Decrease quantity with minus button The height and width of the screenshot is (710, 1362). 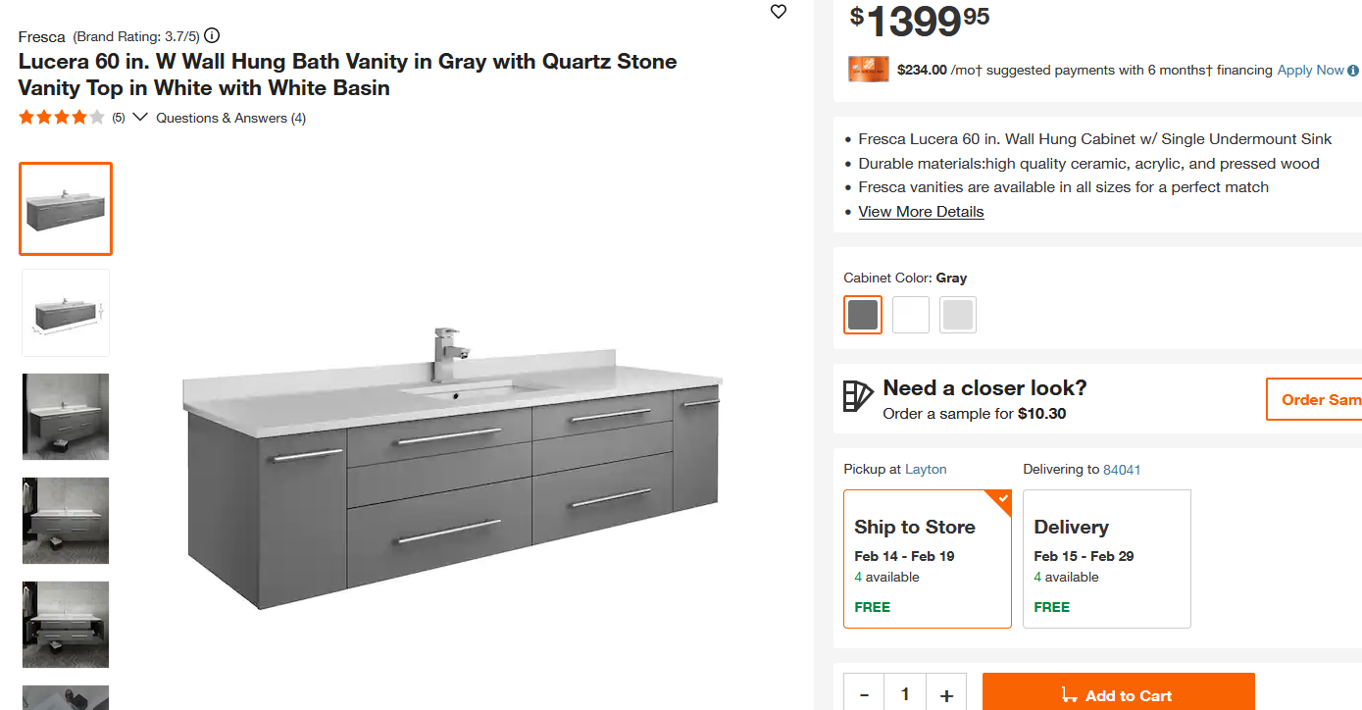click(x=864, y=694)
